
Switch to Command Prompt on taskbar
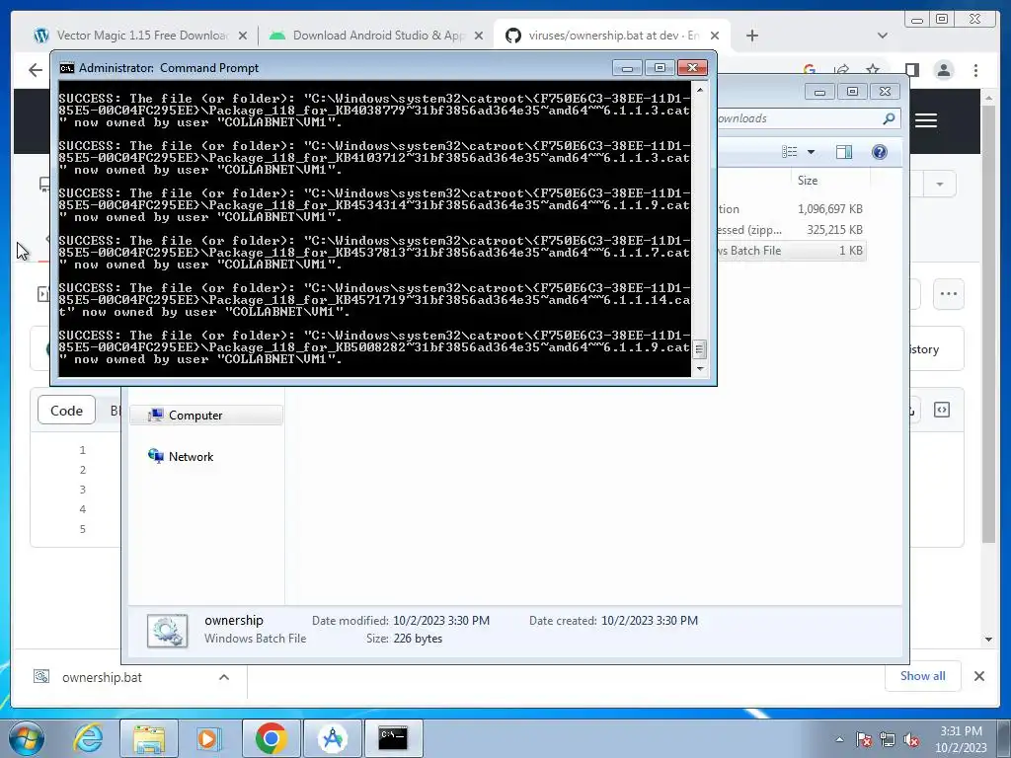(393, 738)
